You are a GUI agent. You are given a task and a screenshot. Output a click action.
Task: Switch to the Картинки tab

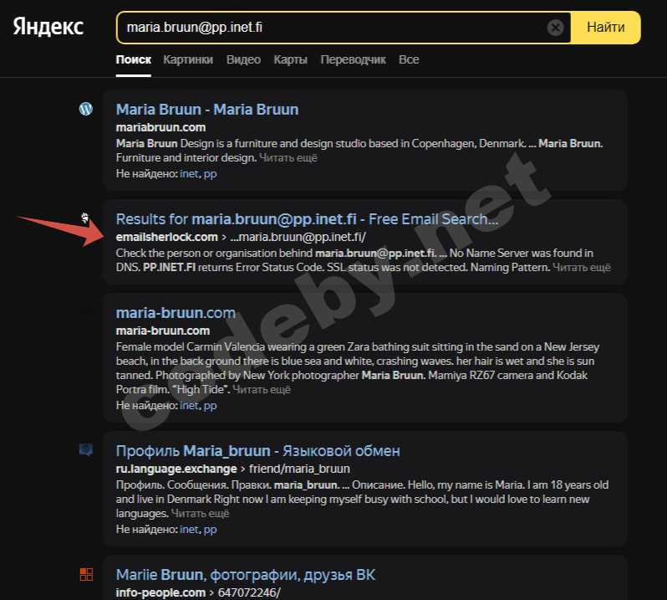point(188,59)
